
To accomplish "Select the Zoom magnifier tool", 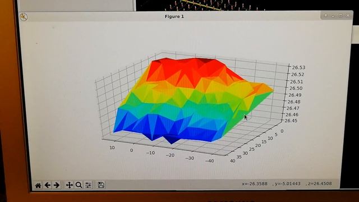I will click(79, 185).
